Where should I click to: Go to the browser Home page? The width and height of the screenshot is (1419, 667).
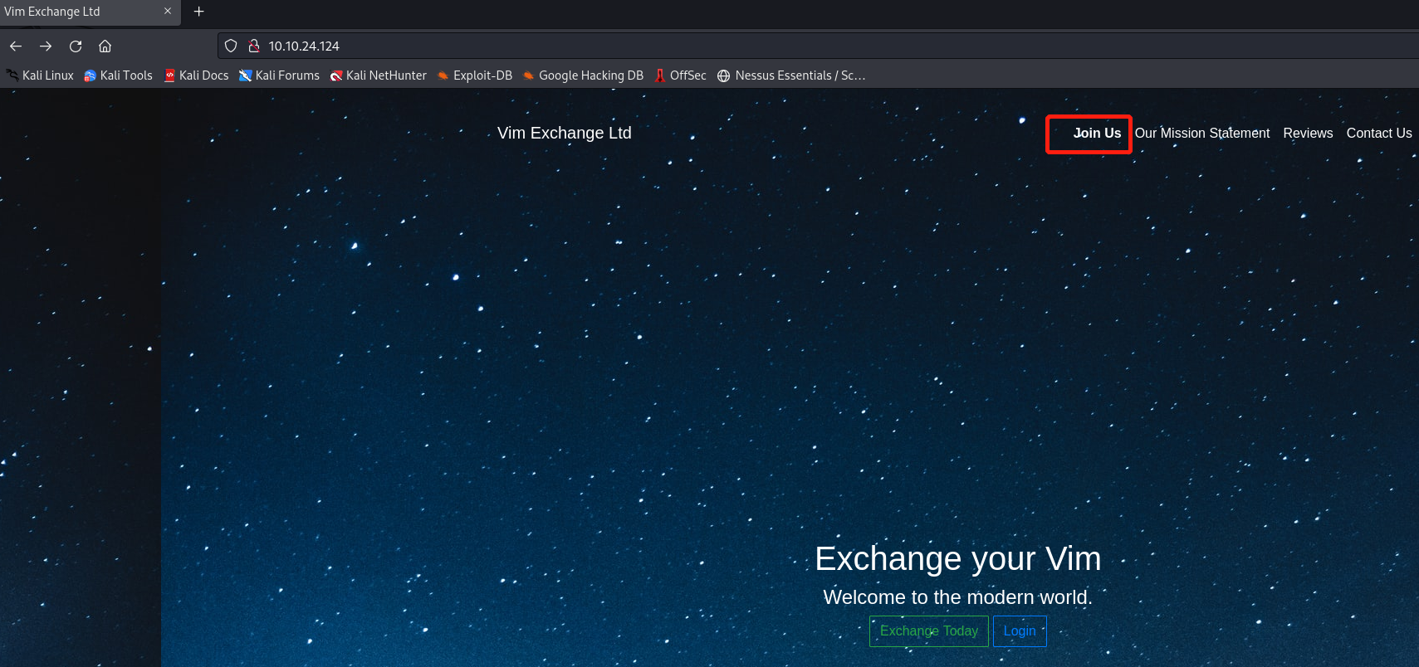click(105, 46)
